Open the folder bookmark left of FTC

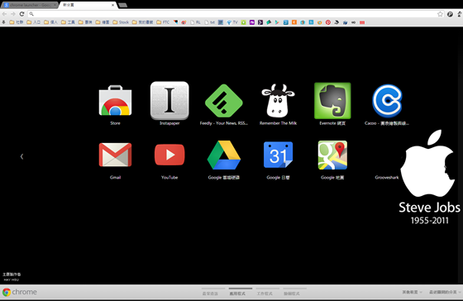(x=142, y=22)
